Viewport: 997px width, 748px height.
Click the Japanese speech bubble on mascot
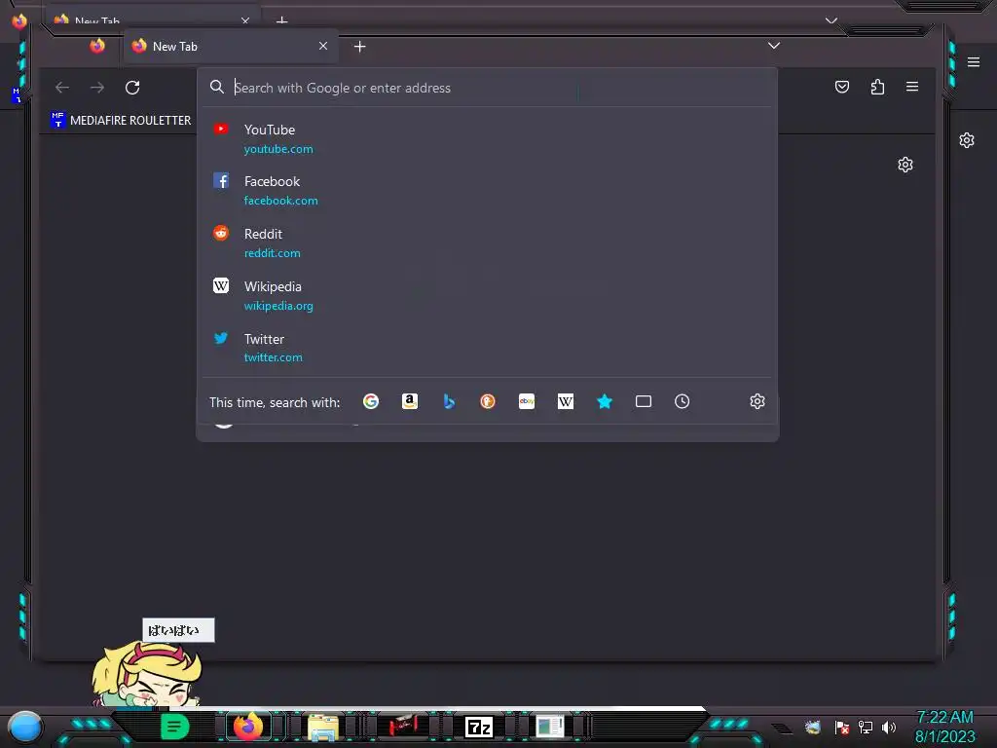coord(178,630)
